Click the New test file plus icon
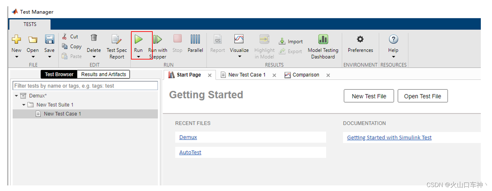Image resolution: width=492 pixels, height=191 pixels. pyautogui.click(x=16, y=40)
